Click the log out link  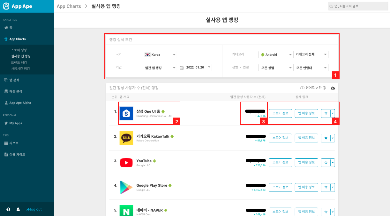pos(34,209)
